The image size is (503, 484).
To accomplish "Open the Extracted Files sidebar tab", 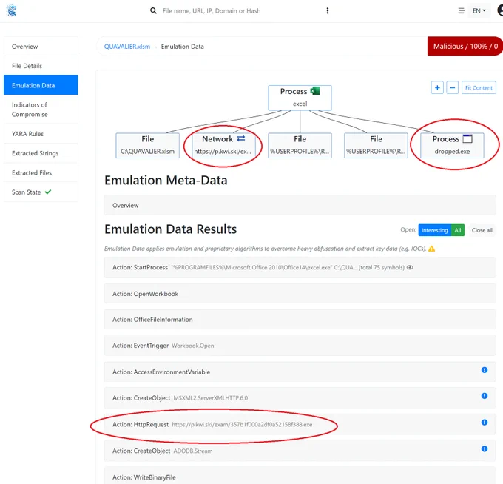I will [x=41, y=172].
